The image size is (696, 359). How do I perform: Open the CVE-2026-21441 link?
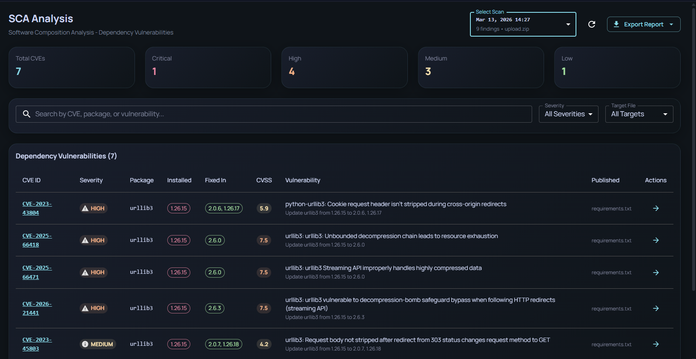pyautogui.click(x=37, y=308)
